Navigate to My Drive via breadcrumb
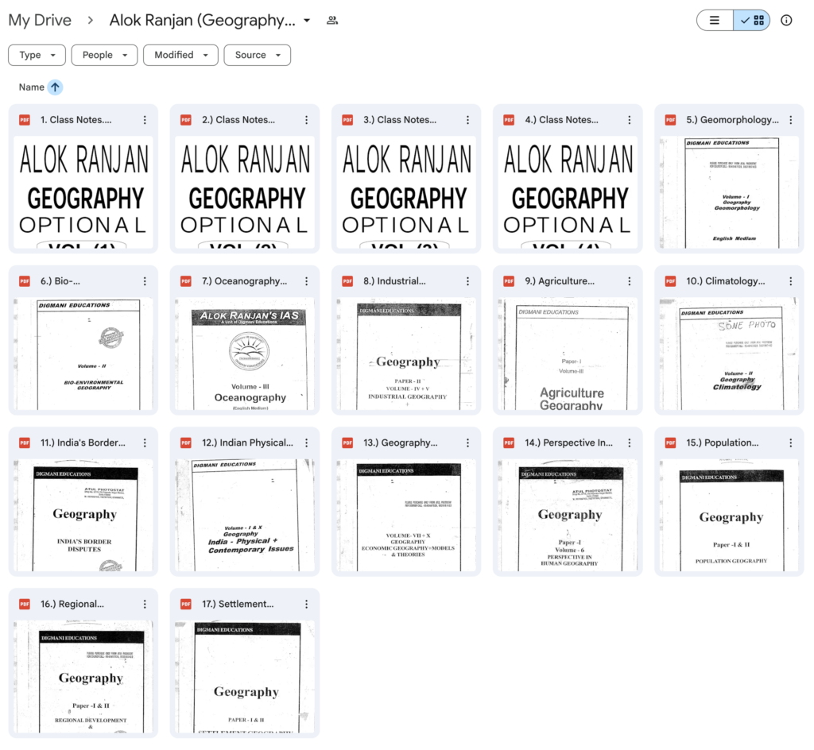Screen dimensions: 814x750 tap(40, 20)
